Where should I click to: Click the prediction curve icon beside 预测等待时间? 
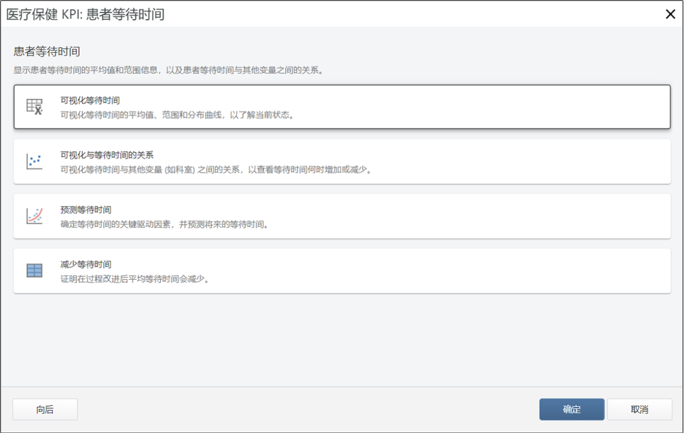click(x=34, y=215)
